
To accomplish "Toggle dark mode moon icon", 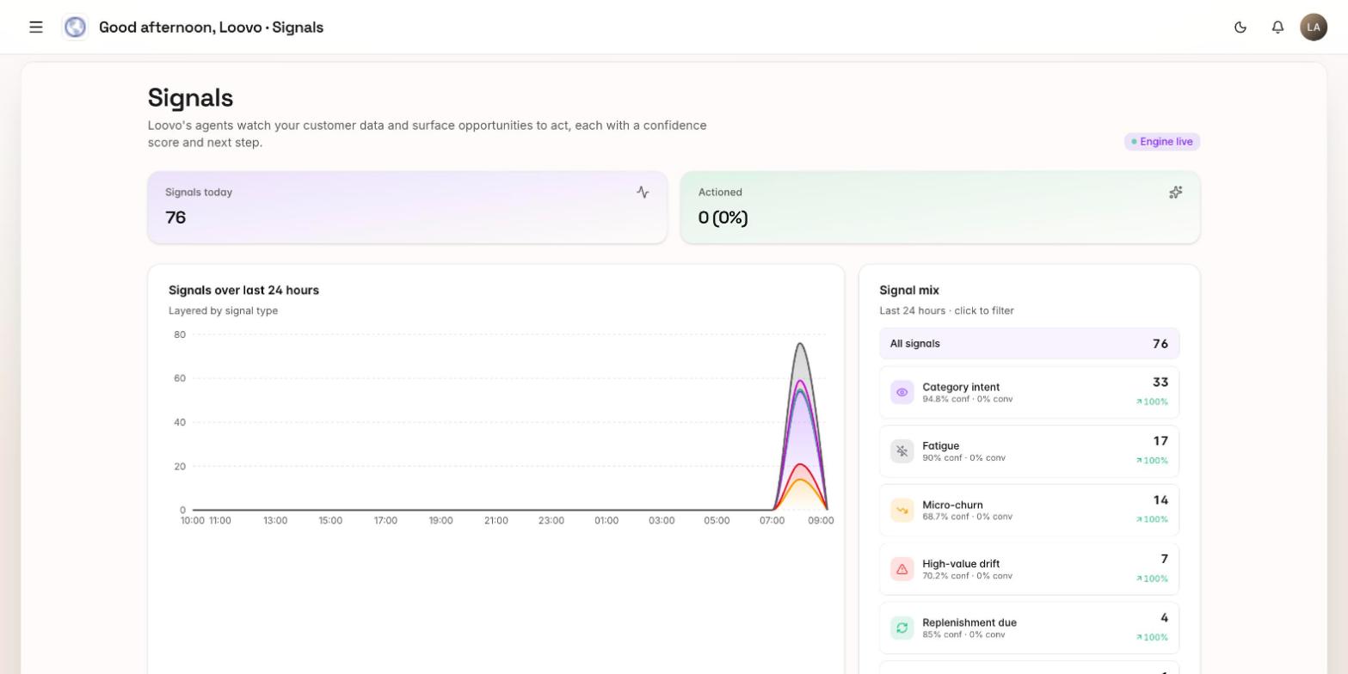I will pos(1240,27).
